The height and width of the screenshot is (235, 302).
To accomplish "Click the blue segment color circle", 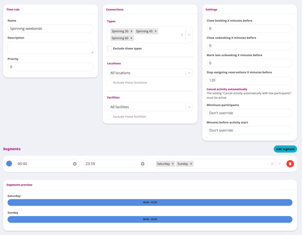I will coord(9,164).
